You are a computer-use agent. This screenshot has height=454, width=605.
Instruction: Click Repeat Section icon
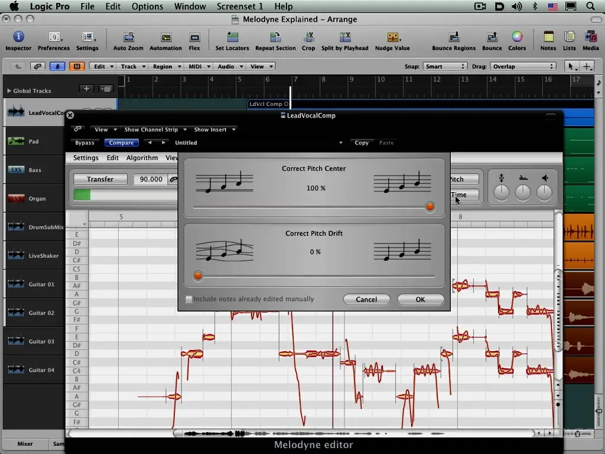[x=275, y=37]
